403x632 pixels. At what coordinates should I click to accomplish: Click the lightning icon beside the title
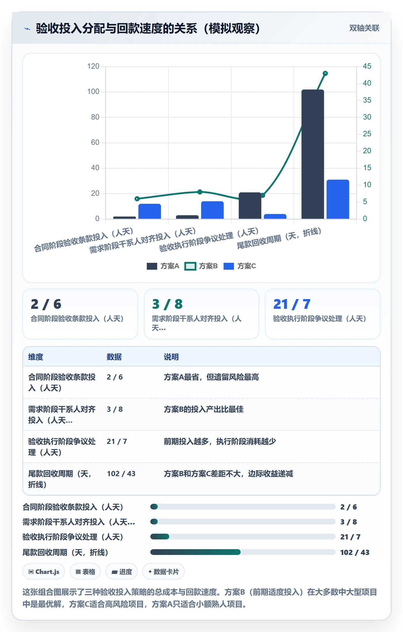(x=27, y=29)
